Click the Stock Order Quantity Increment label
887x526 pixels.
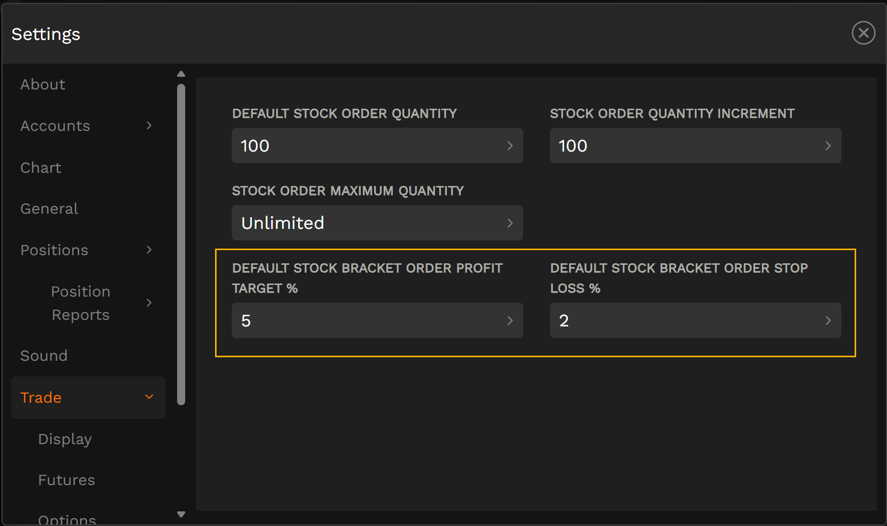pos(672,114)
